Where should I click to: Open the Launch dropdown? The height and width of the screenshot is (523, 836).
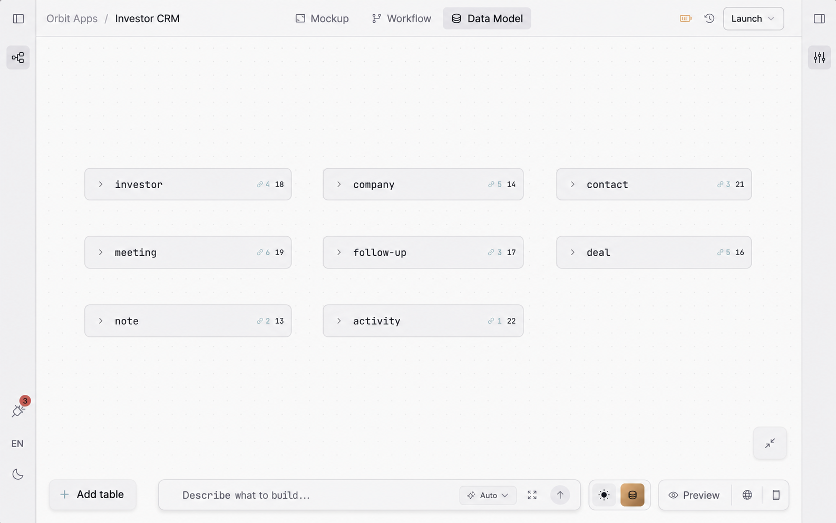click(x=753, y=18)
